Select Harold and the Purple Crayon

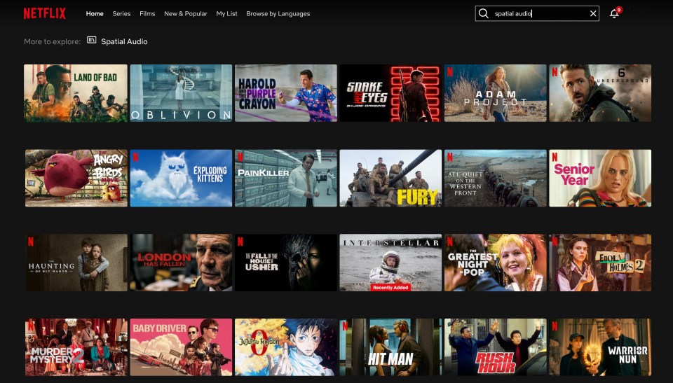point(286,93)
